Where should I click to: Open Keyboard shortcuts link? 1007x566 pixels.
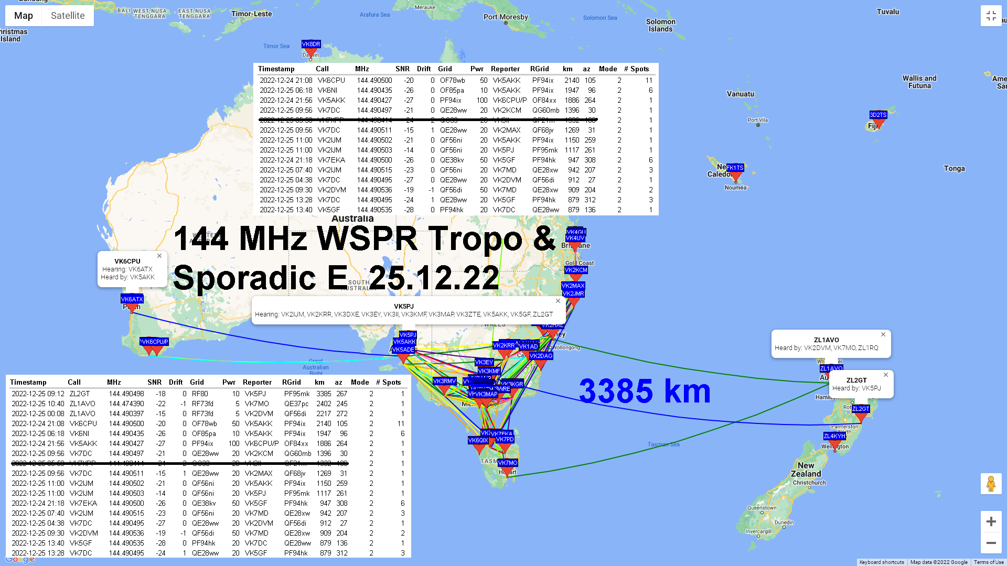click(882, 562)
